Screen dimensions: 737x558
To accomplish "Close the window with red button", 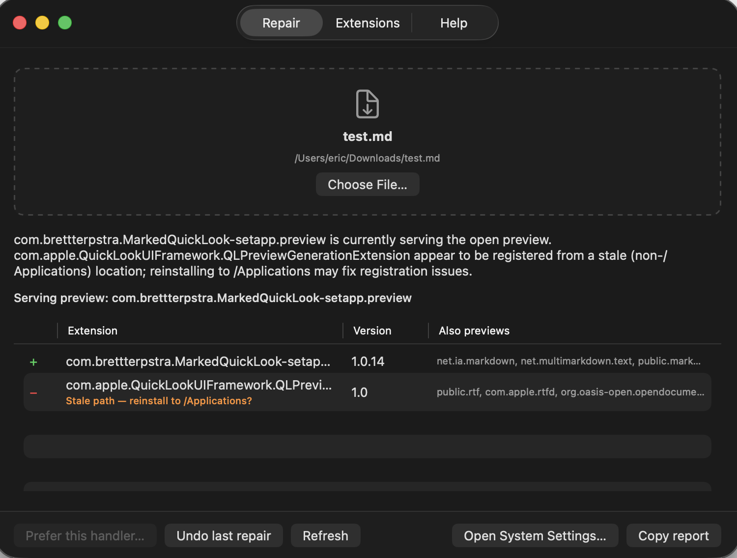I will (20, 23).
